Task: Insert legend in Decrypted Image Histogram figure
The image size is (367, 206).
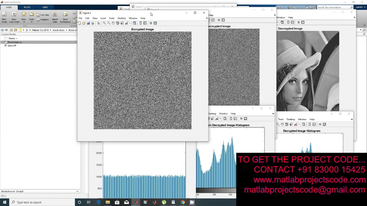Action: [x=314, y=124]
